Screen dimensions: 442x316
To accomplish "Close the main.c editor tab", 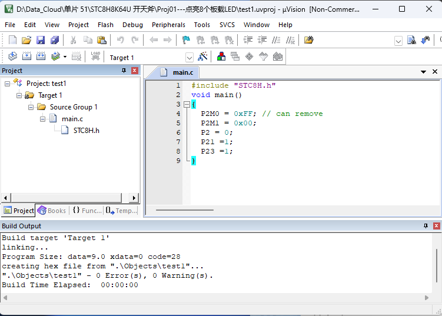I will pos(435,72).
